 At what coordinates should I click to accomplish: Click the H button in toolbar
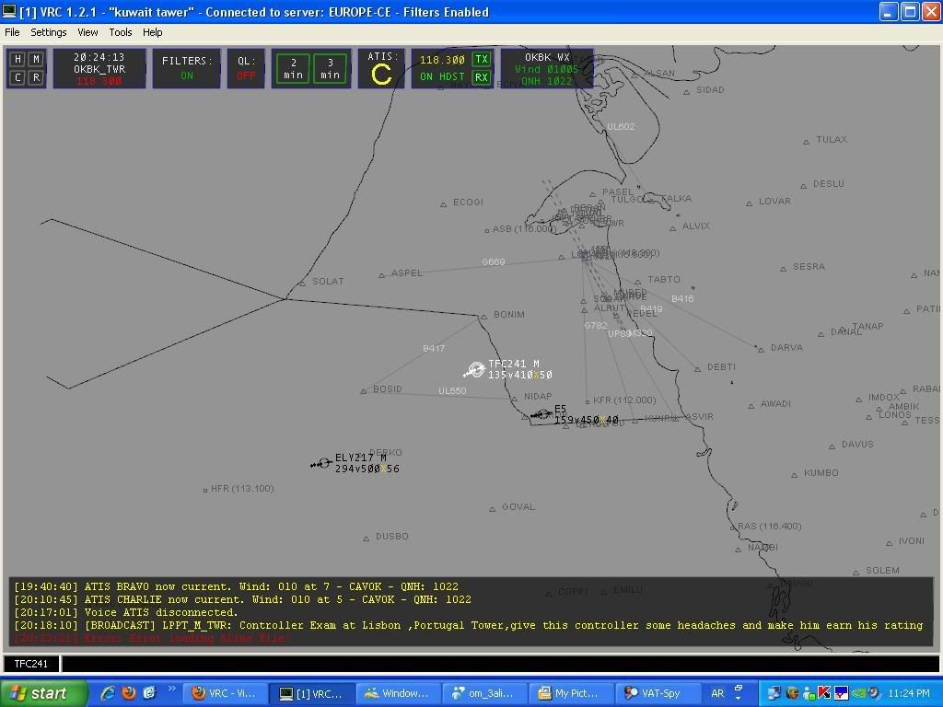coord(17,59)
